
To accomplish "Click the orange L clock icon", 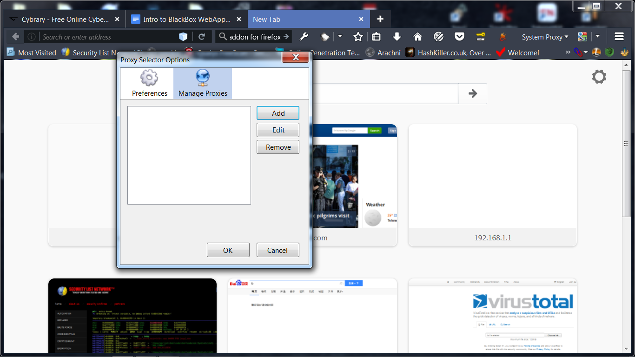I will (x=596, y=53).
